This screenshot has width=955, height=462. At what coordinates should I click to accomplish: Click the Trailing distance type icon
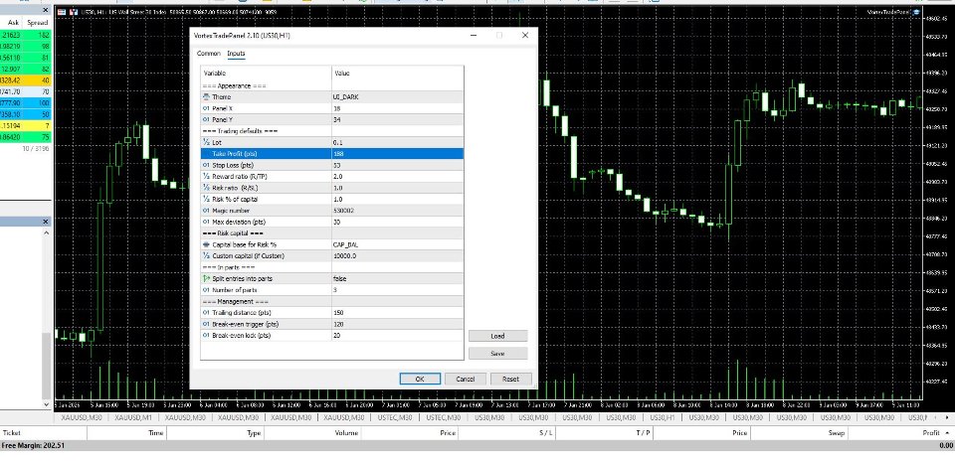click(206, 312)
